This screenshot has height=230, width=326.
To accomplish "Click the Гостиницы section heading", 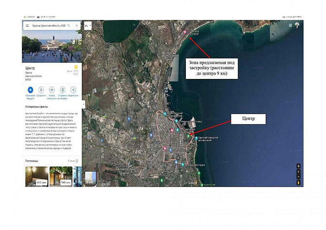I will 32,161.
